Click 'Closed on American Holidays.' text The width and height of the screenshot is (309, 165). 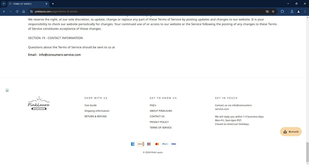coord(232,124)
